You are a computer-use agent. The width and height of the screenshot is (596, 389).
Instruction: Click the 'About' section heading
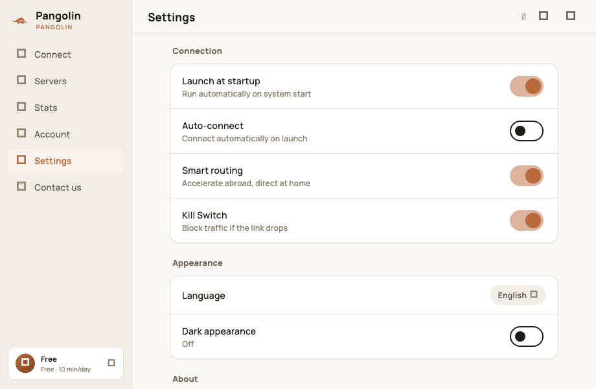pos(185,379)
